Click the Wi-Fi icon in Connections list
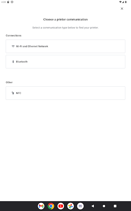 [x=13, y=46]
